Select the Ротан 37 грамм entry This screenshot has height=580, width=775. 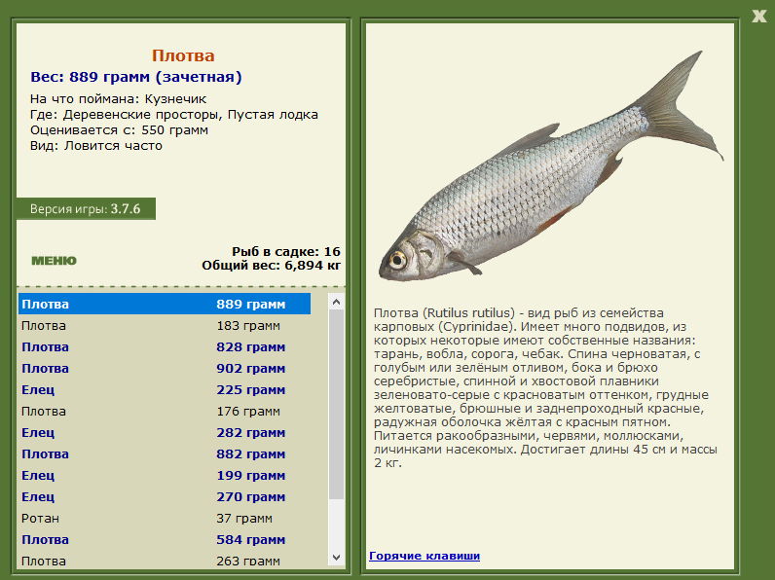165,519
